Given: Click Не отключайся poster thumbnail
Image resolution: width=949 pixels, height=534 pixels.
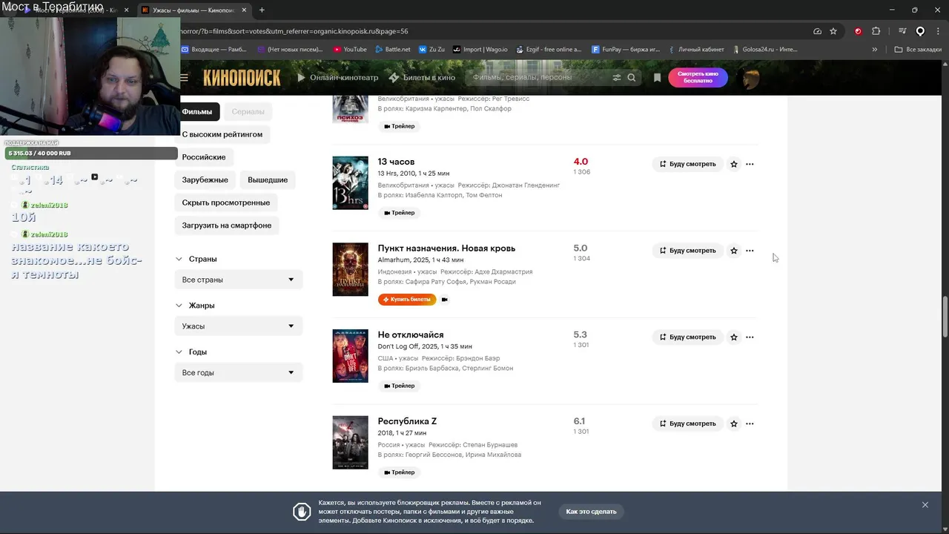Looking at the screenshot, I should (x=350, y=356).
